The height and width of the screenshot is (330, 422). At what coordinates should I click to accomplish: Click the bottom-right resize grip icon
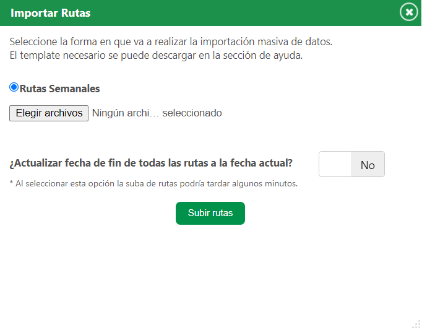point(416,324)
